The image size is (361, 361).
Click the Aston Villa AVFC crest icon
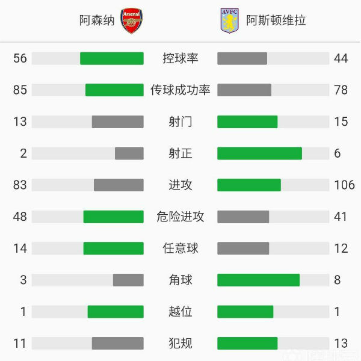tap(229, 20)
